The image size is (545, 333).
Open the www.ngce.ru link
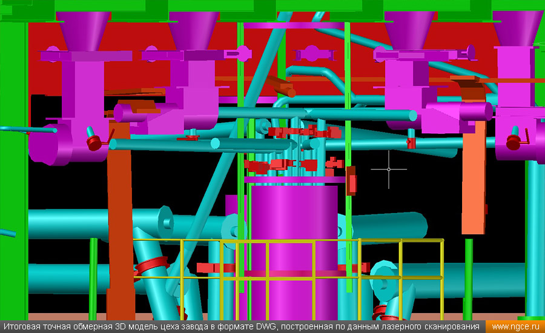[x=515, y=327]
